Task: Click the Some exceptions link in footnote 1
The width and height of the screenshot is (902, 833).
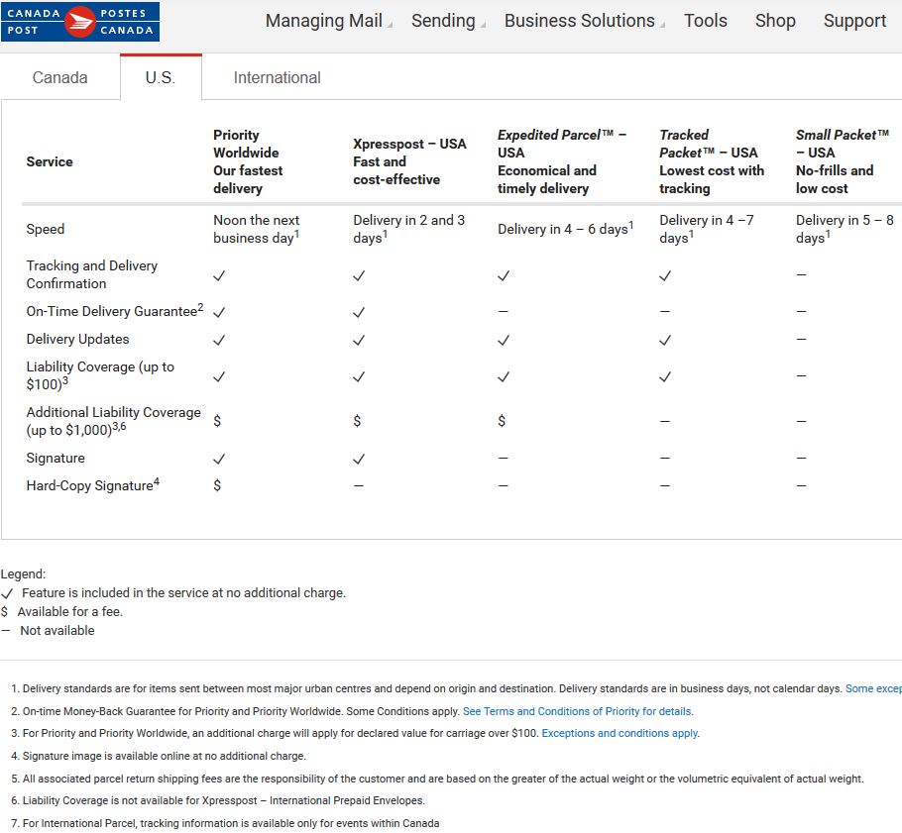Action: 873,688
